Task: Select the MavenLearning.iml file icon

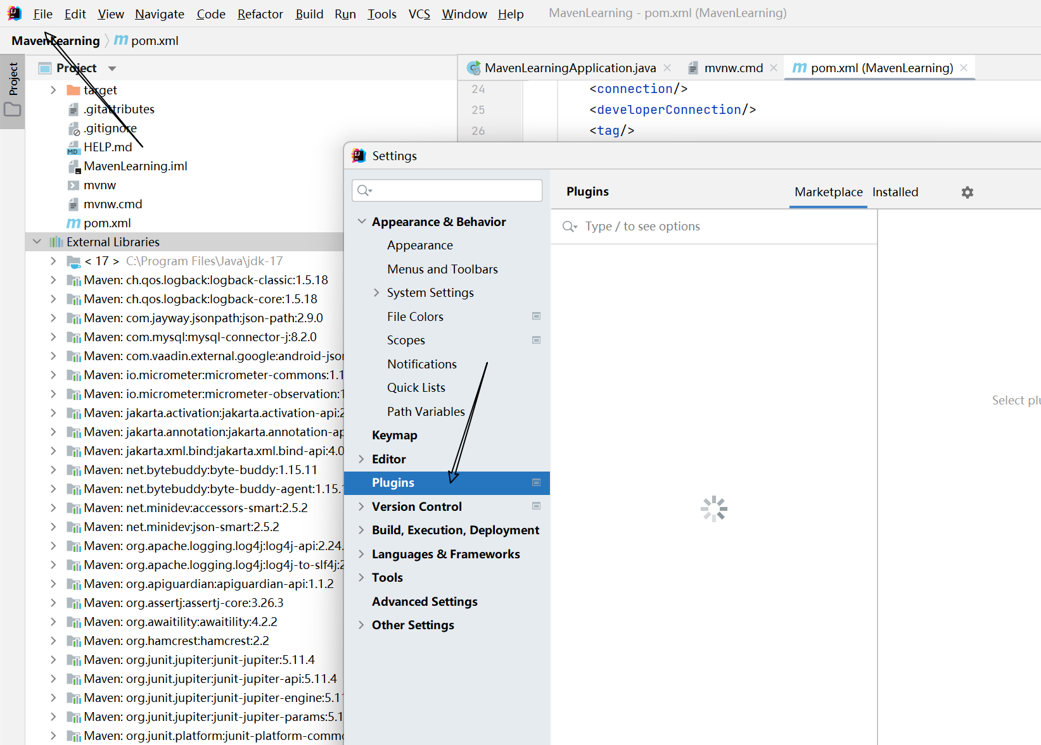Action: click(x=73, y=166)
